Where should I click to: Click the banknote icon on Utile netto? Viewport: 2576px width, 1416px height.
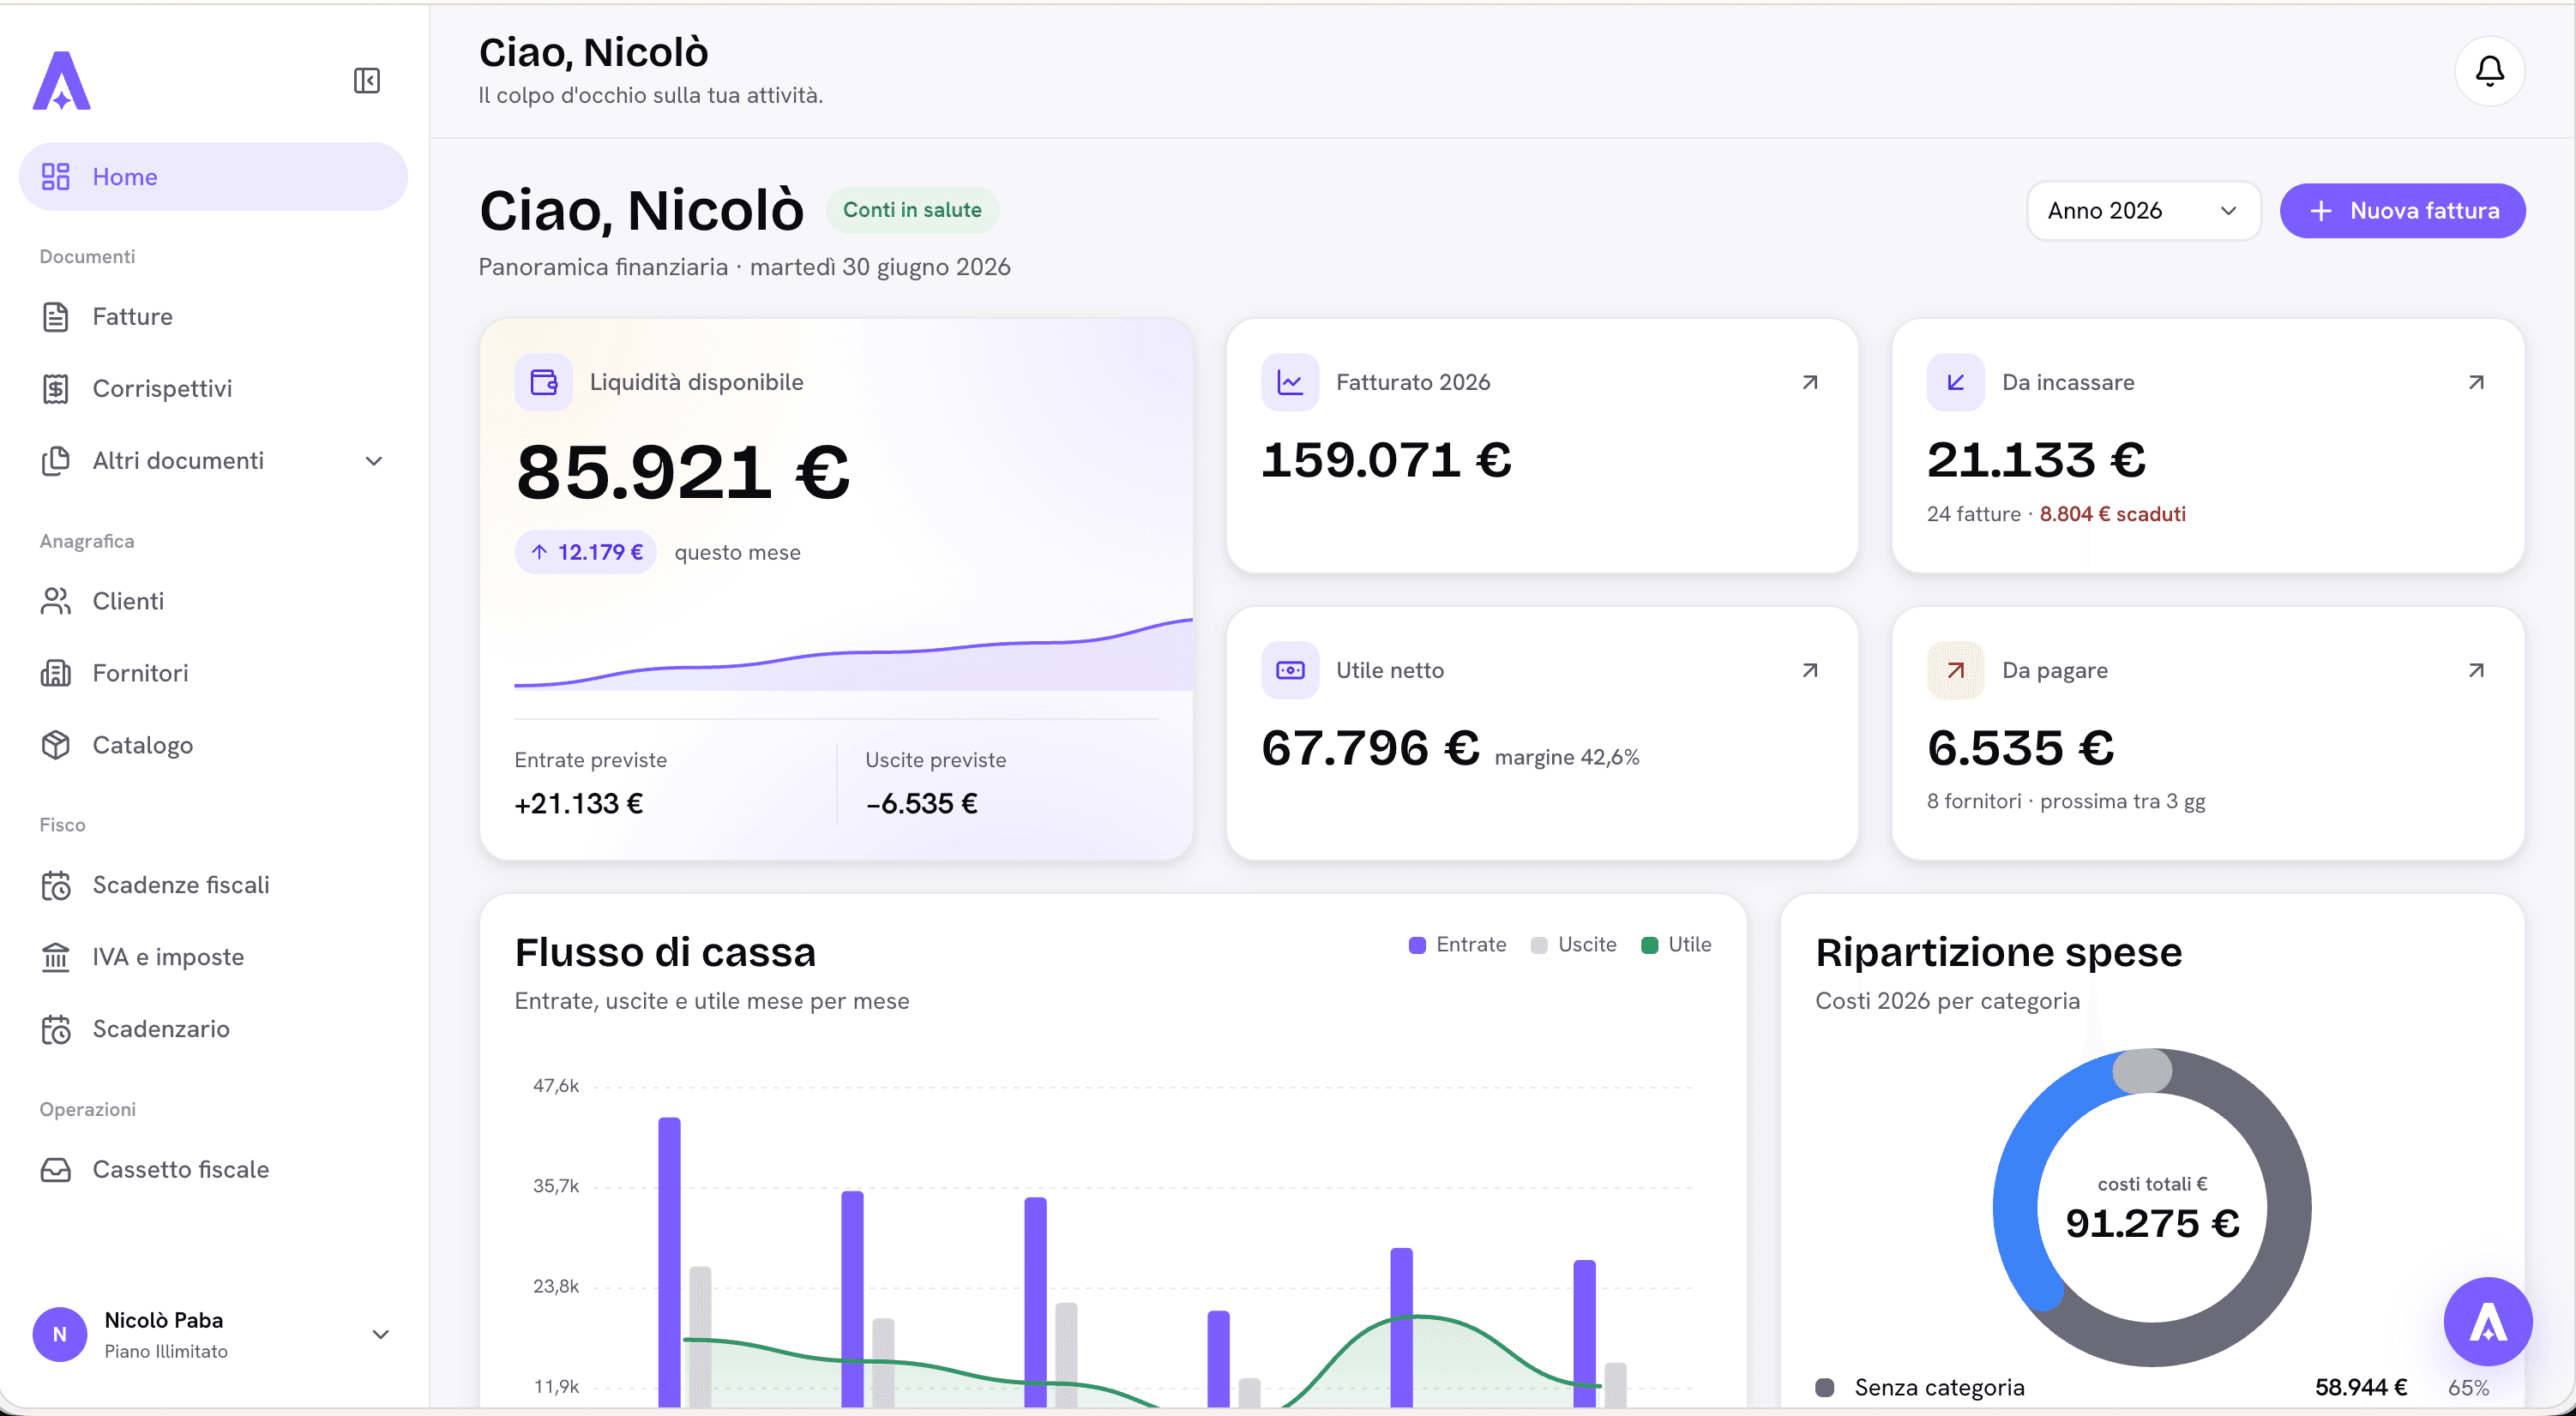click(x=1290, y=669)
